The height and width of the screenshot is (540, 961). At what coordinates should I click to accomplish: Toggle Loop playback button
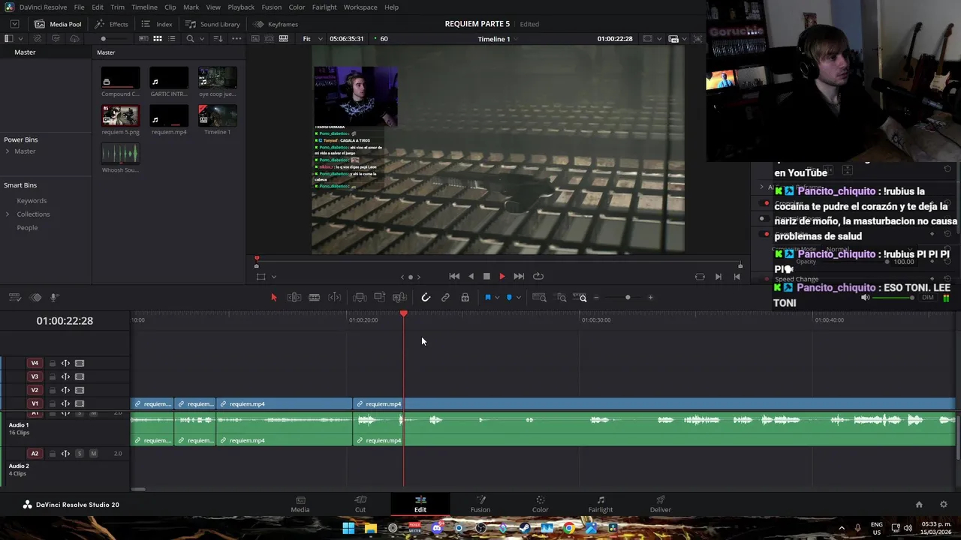tap(538, 276)
